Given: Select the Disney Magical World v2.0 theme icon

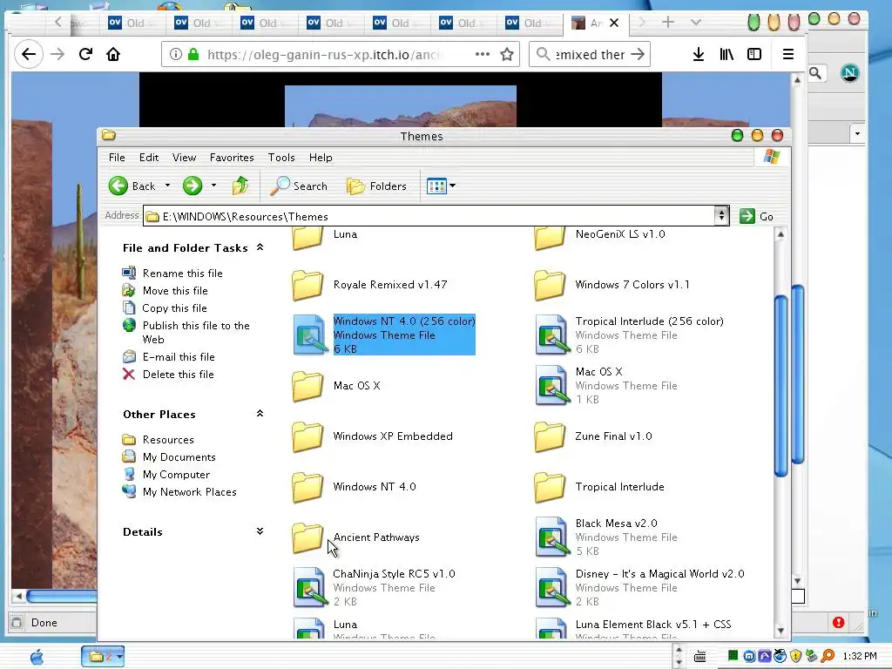Looking at the screenshot, I should 551,588.
